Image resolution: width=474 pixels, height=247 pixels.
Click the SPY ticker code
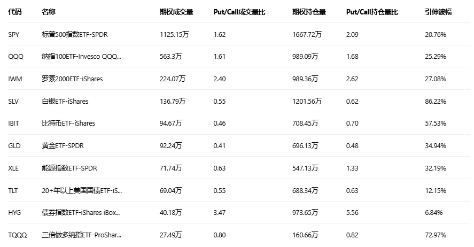pos(14,35)
